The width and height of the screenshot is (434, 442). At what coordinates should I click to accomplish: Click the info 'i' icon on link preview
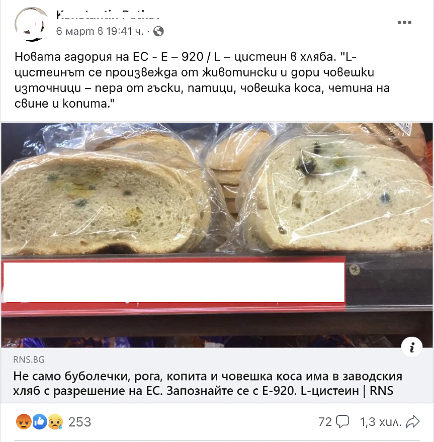click(x=412, y=347)
